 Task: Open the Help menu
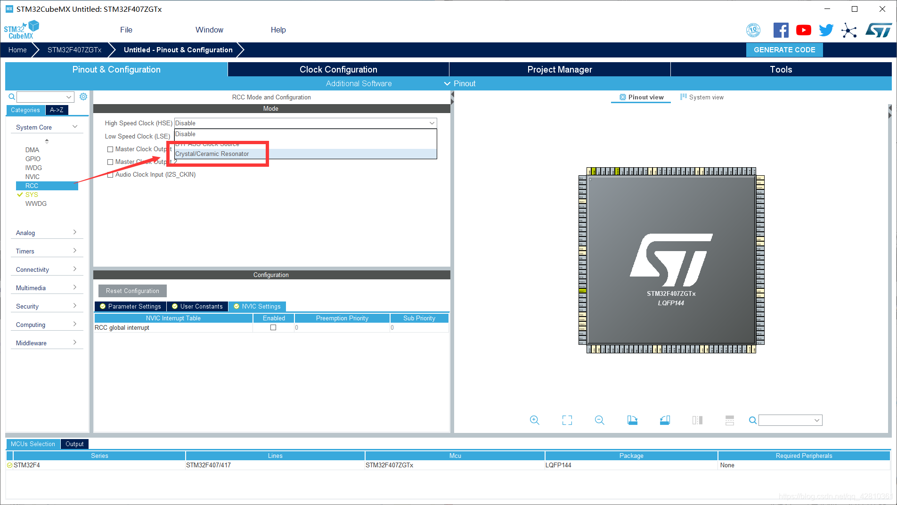[278, 30]
